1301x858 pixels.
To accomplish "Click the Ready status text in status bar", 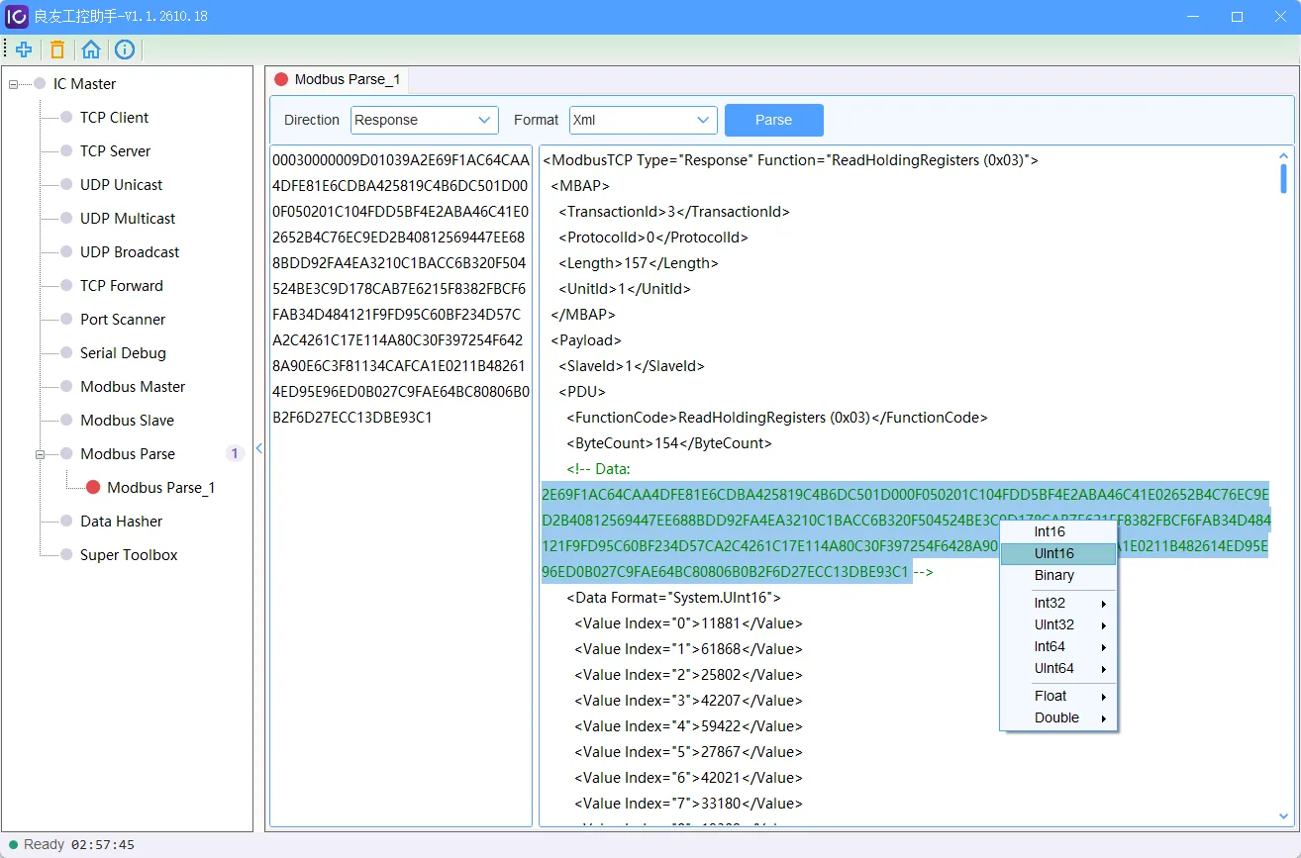I will (44, 845).
